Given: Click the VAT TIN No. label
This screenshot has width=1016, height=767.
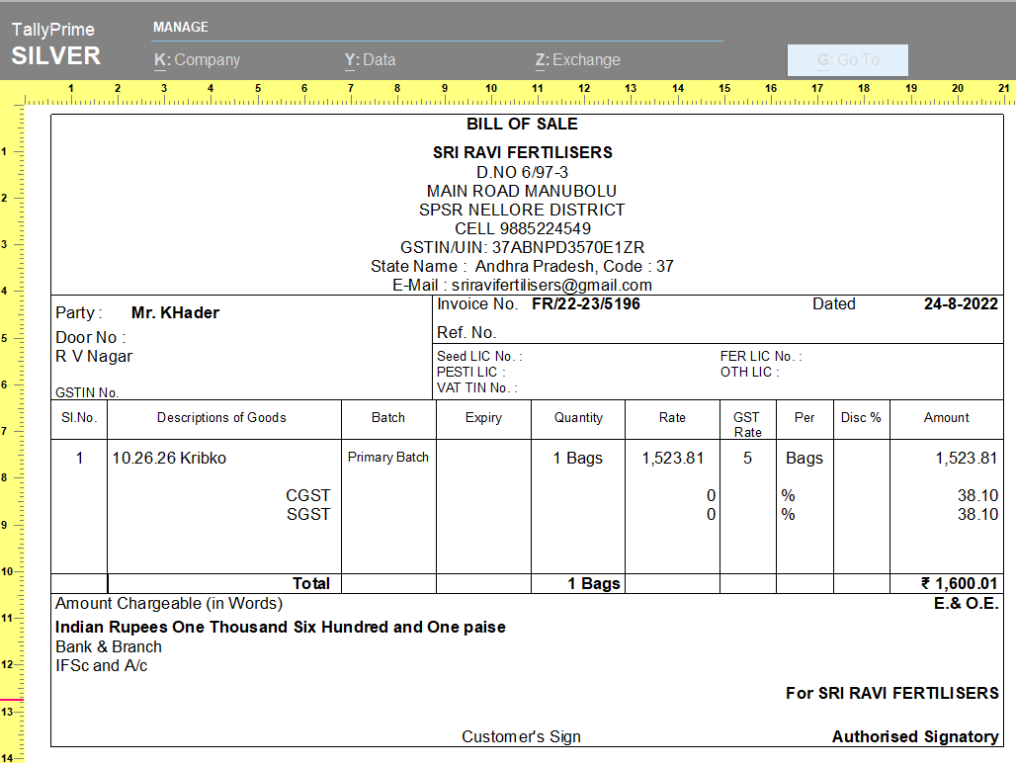Looking at the screenshot, I should tap(477, 388).
